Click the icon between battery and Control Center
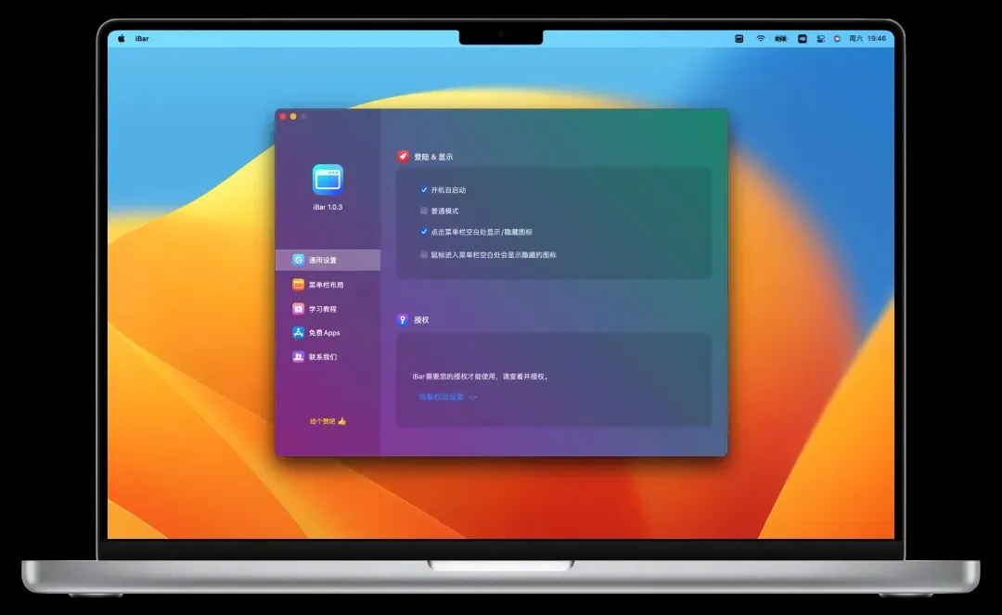 click(x=802, y=39)
